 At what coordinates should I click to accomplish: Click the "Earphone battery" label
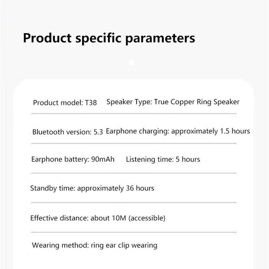click(x=60, y=159)
